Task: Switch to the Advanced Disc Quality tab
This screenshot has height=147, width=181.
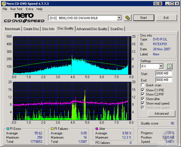Action: tap(92, 29)
